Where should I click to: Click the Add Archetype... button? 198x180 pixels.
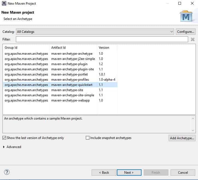(182, 138)
